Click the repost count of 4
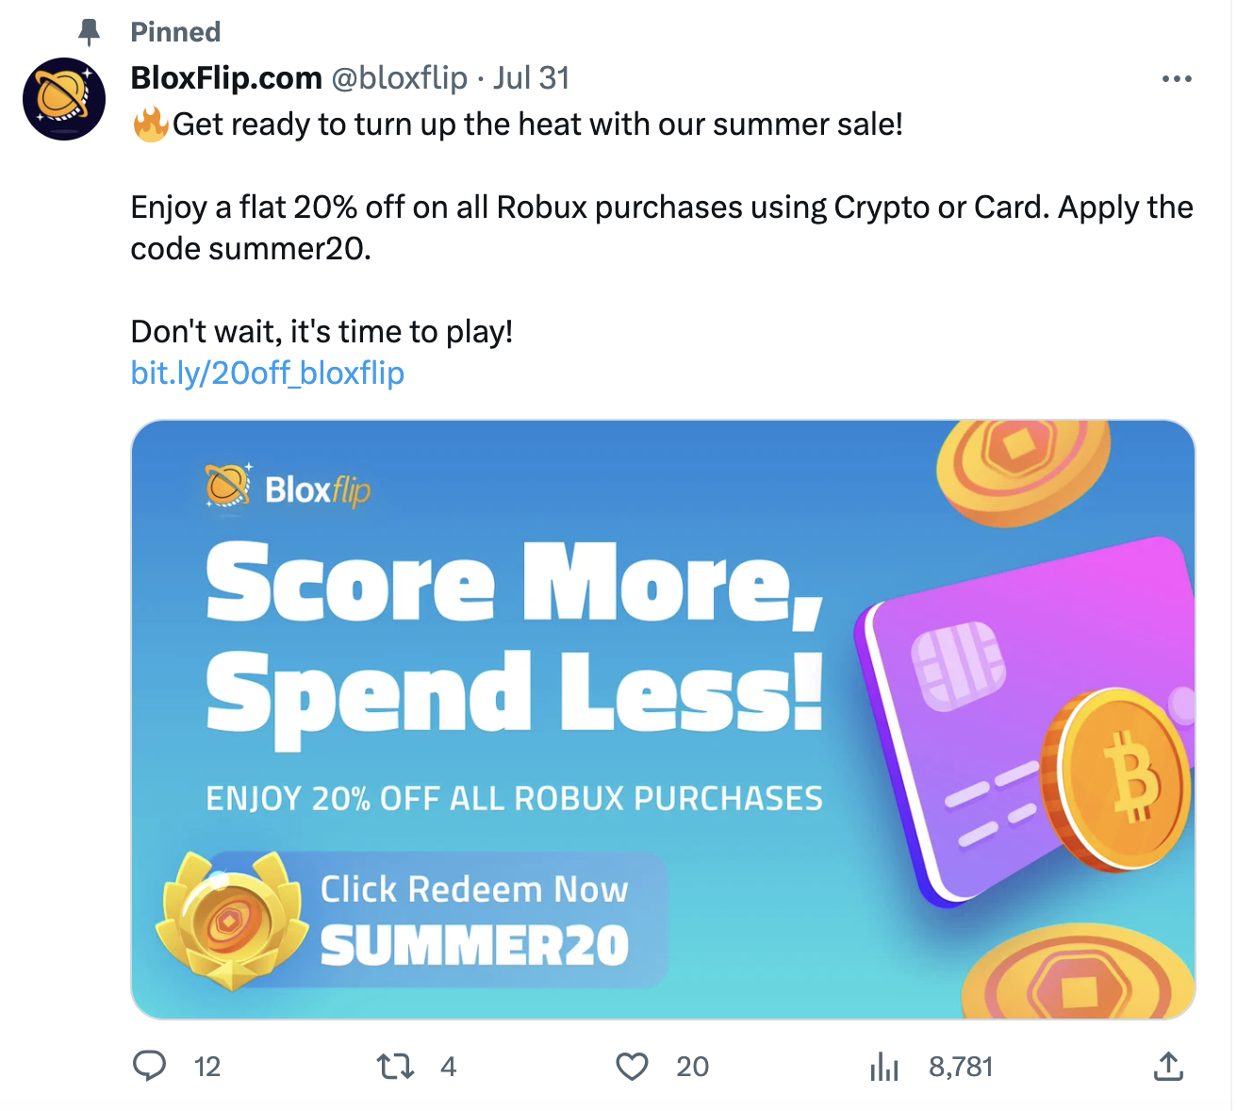 click(x=448, y=1067)
